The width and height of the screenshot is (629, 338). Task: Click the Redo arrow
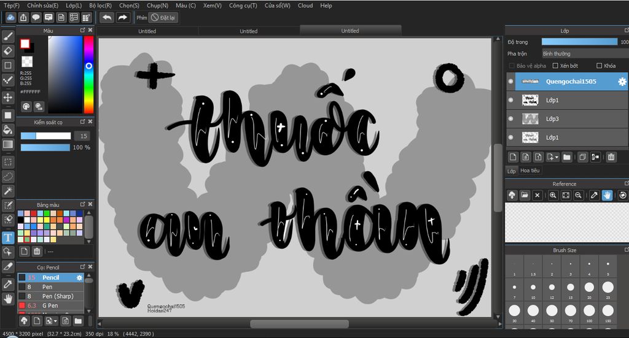point(123,17)
